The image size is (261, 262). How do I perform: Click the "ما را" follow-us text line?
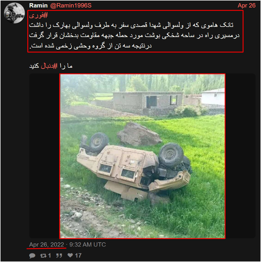point(51,66)
